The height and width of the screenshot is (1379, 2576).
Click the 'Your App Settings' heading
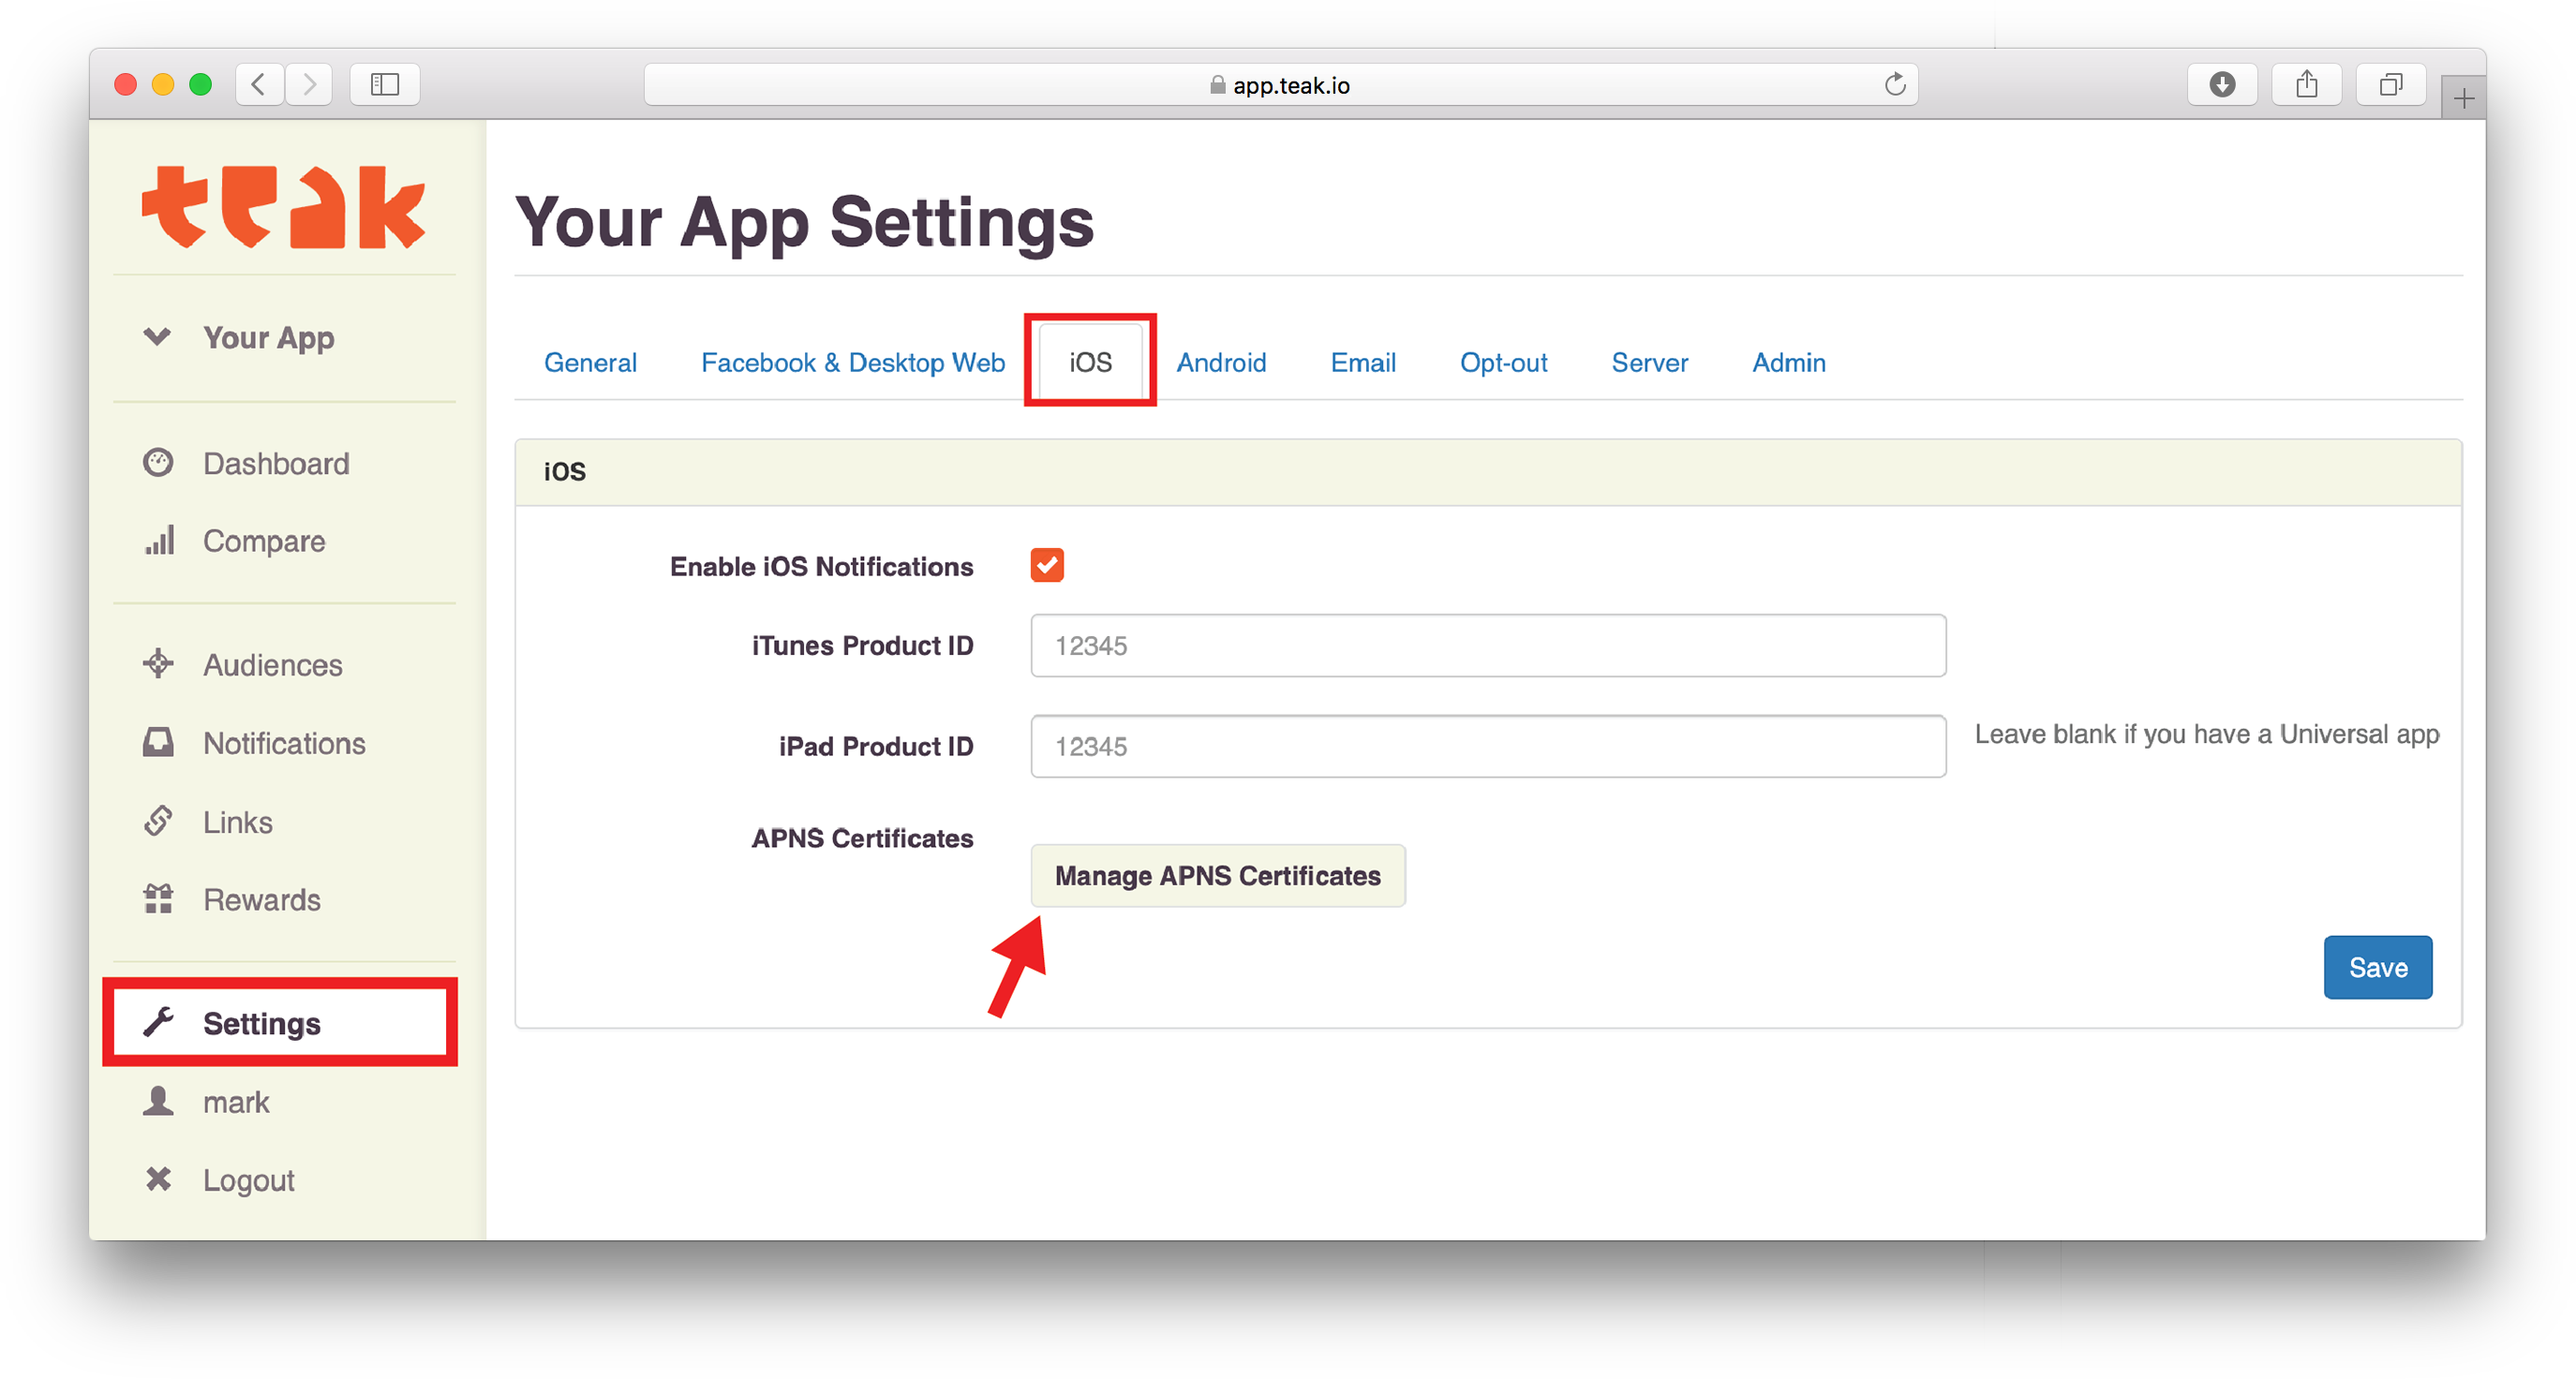point(804,222)
